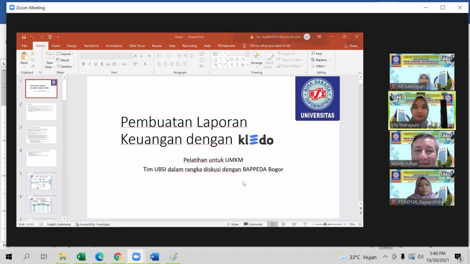
Task: Expand shapes gallery More arrow
Action: [248, 65]
